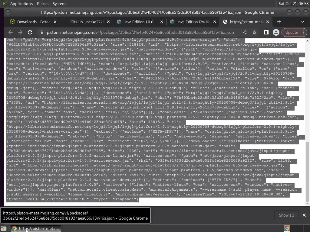Open the clock showing Sat Oct 21
The width and height of the screenshot is (310, 232).
(x=293, y=4)
